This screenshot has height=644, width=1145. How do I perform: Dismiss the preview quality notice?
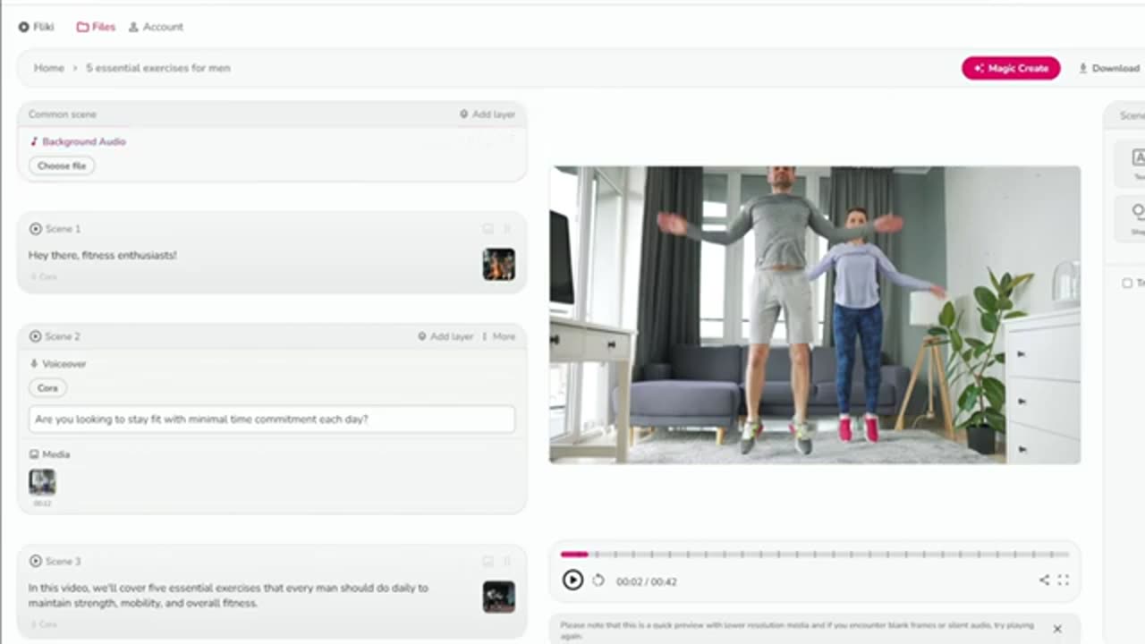(1057, 629)
